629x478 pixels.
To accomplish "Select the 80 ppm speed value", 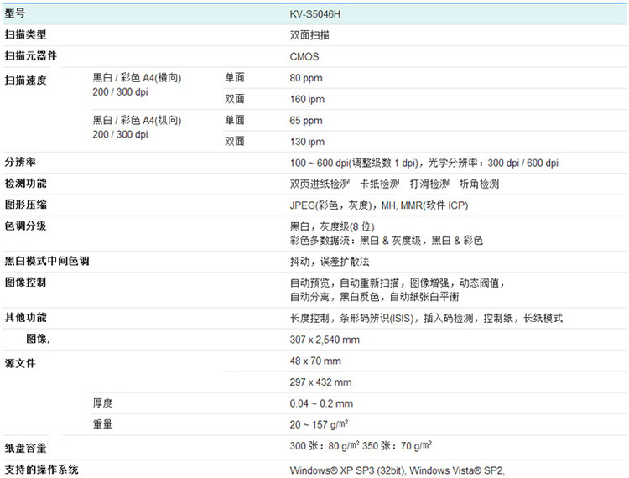I will 306,78.
